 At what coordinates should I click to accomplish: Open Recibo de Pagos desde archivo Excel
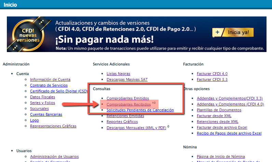pos(229,133)
